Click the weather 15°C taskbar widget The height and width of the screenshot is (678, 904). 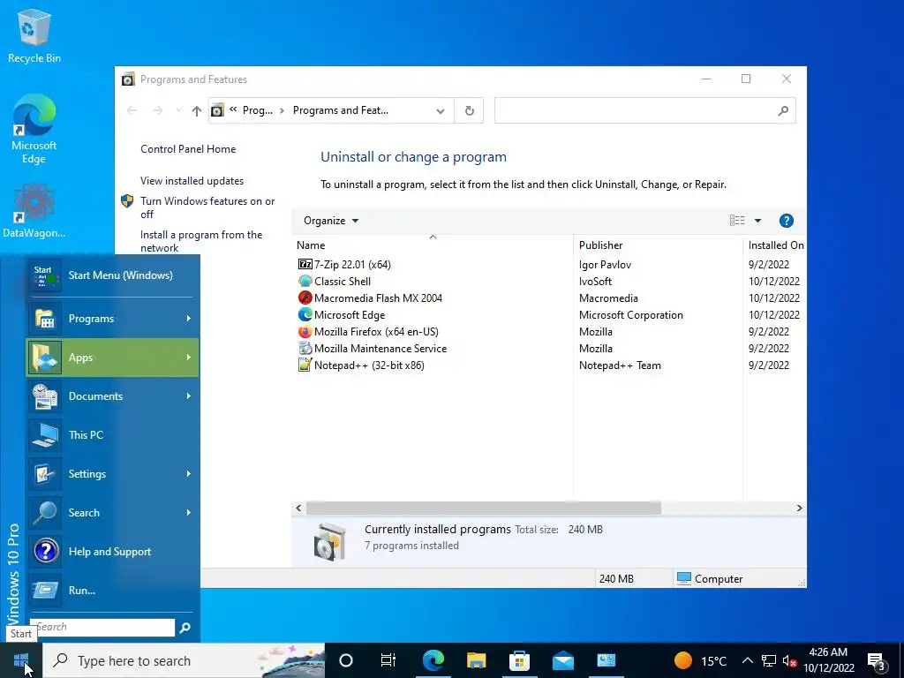coord(700,660)
